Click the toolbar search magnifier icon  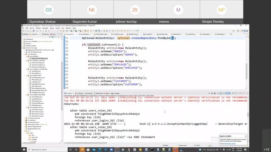[234, 31]
